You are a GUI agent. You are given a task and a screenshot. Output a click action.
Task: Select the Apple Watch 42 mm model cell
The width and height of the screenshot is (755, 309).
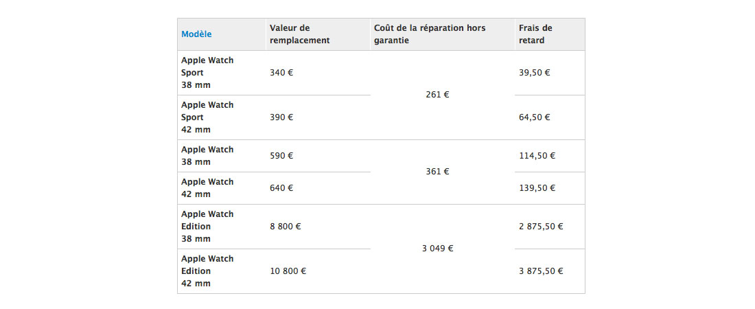[207, 188]
